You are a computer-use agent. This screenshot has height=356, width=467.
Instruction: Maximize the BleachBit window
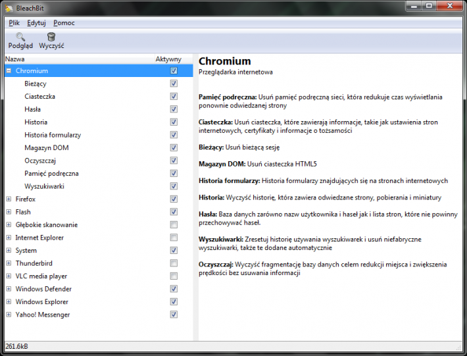(429, 6)
